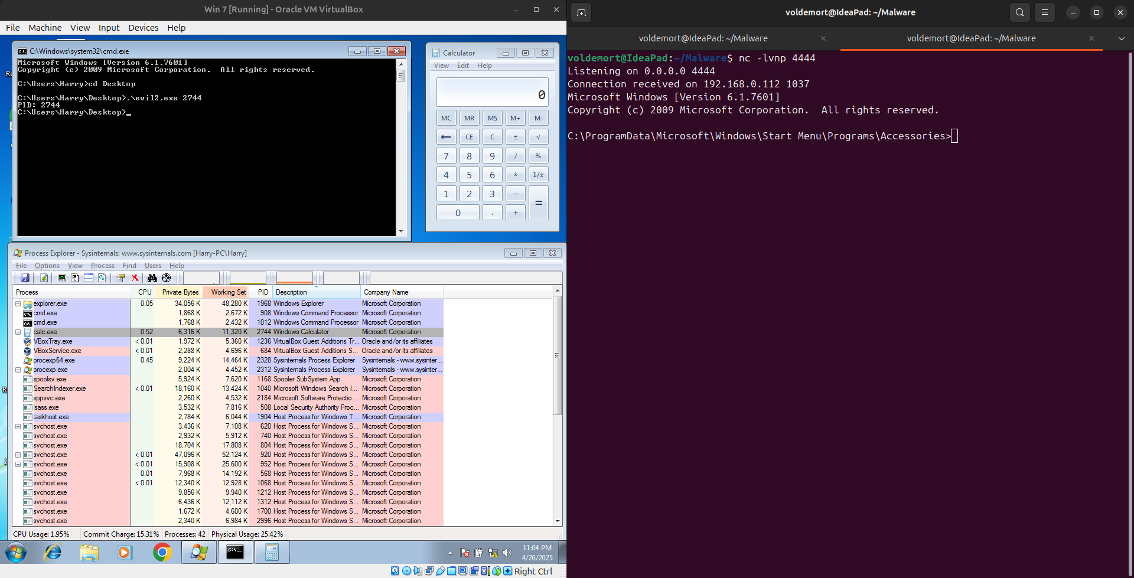The image size is (1134, 578).
Task: Click the recording indicator in VirtualBox status bar
Action: click(x=474, y=571)
